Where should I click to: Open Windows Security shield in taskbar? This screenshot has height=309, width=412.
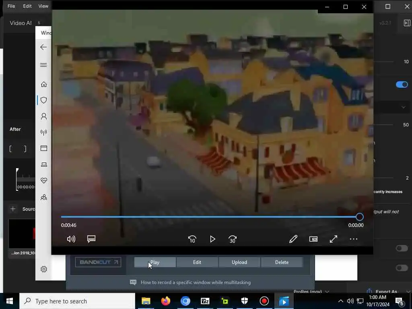click(x=244, y=301)
